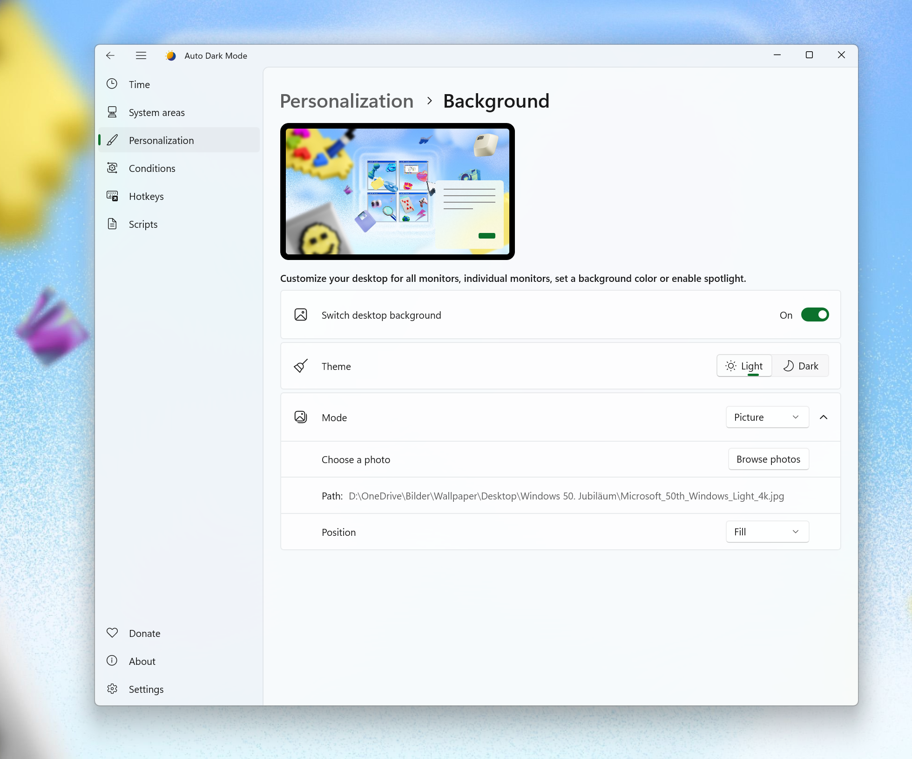Screen dimensions: 912x759
Task: Click the 'Background' heading in breadcrumb
Action: (496, 101)
